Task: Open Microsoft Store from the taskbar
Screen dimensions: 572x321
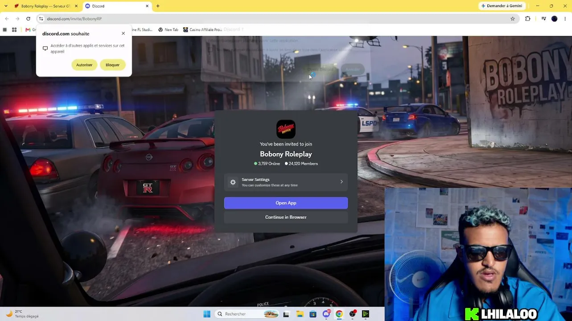Action: click(x=313, y=314)
